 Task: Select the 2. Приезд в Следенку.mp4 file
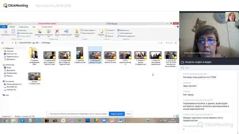click(80, 55)
